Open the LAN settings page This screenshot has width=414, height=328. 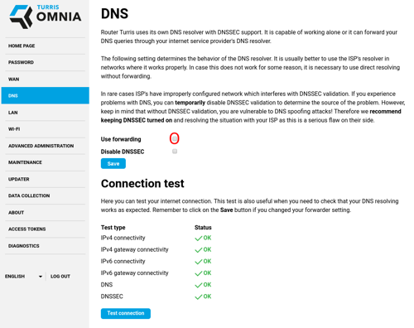[12, 113]
